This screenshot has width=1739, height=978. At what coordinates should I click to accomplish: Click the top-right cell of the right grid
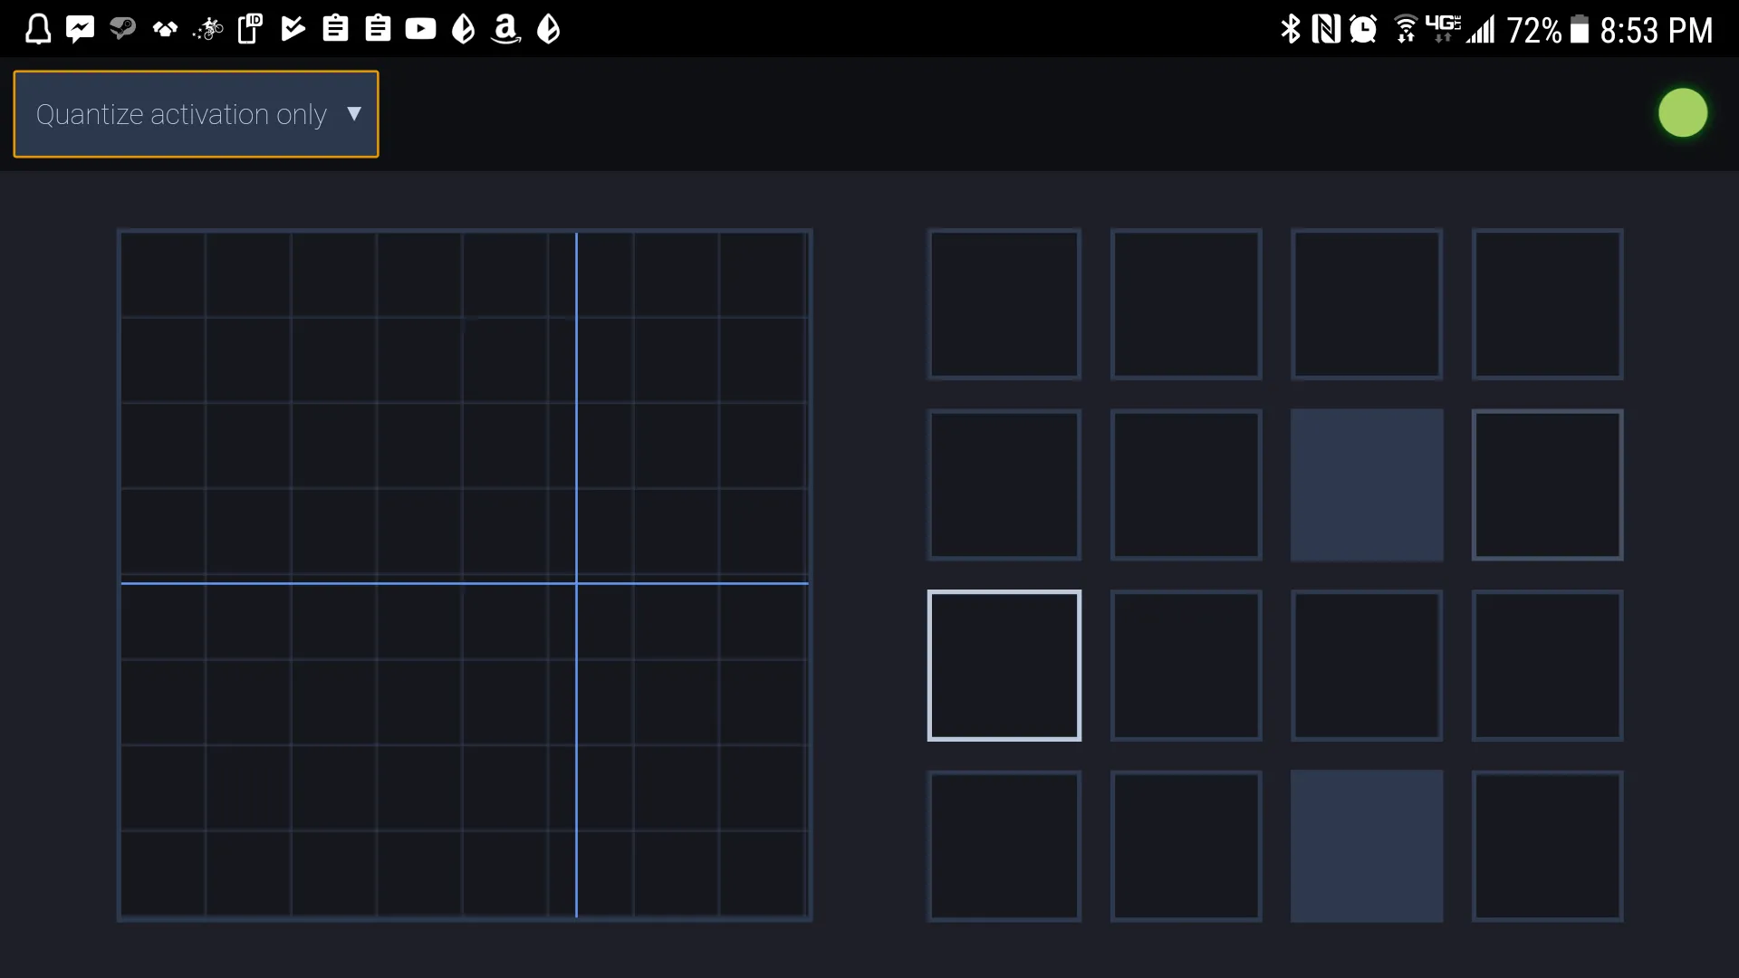coord(1547,304)
